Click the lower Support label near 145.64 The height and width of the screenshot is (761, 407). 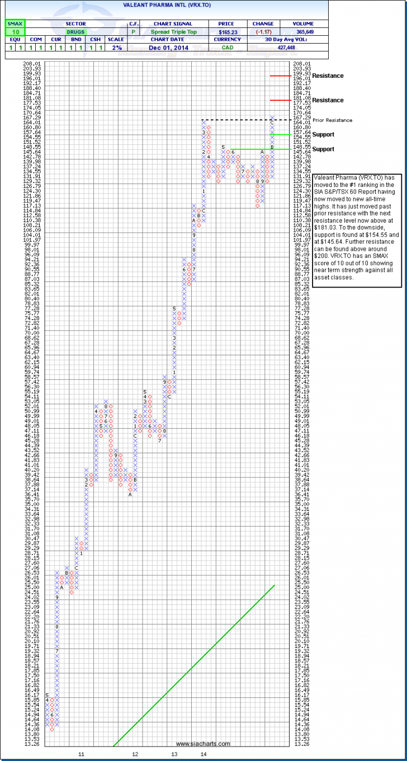(323, 149)
